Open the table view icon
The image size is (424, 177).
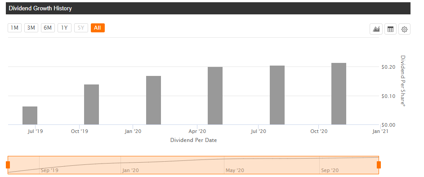click(x=390, y=29)
